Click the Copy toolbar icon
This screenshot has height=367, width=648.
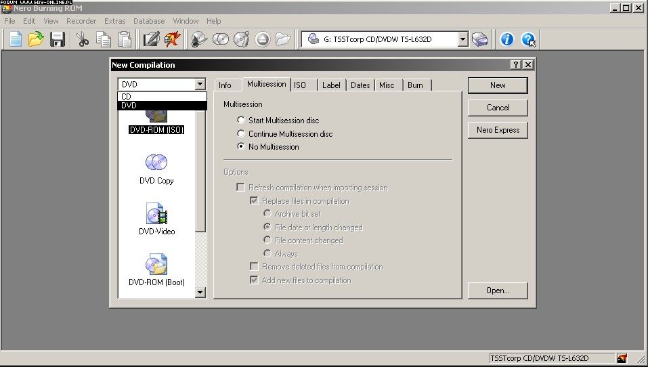pyautogui.click(x=104, y=39)
